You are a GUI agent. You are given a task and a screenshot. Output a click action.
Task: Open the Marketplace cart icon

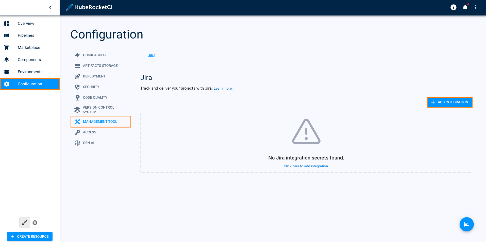pos(6,47)
